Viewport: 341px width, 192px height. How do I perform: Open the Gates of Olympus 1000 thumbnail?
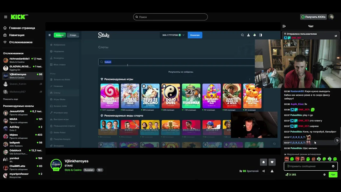(130, 96)
